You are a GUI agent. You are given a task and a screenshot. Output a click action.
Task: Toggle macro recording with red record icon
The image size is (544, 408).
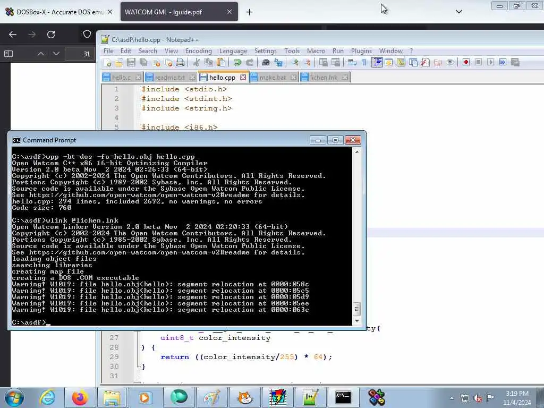466,63
